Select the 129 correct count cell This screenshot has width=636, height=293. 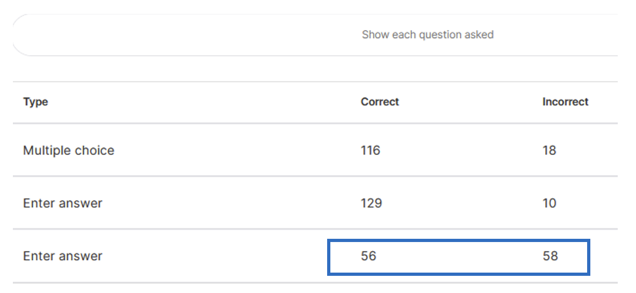coord(371,203)
